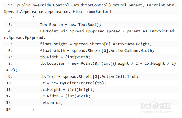Click the GetEditorControl method name
The height and width of the screenshot is (118, 182).
point(90,5)
